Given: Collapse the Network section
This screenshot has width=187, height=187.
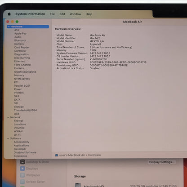Looking at the screenshot, I should pyautogui.click(x=8, y=117).
